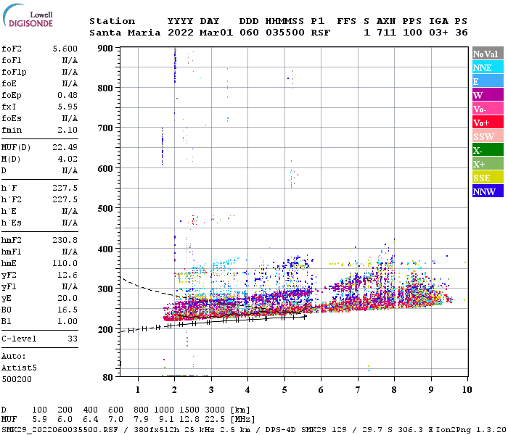The image size is (508, 435).
Task: Select the E legend swatch
Action: 488,81
